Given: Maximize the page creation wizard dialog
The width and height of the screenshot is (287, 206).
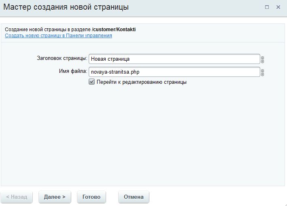Looking at the screenshot, I should pos(267,7).
